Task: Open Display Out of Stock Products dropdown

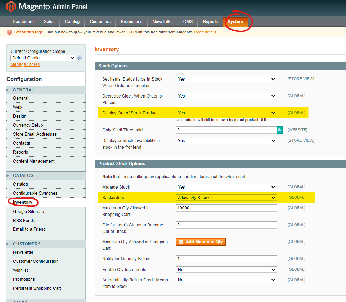Action: (x=226, y=113)
